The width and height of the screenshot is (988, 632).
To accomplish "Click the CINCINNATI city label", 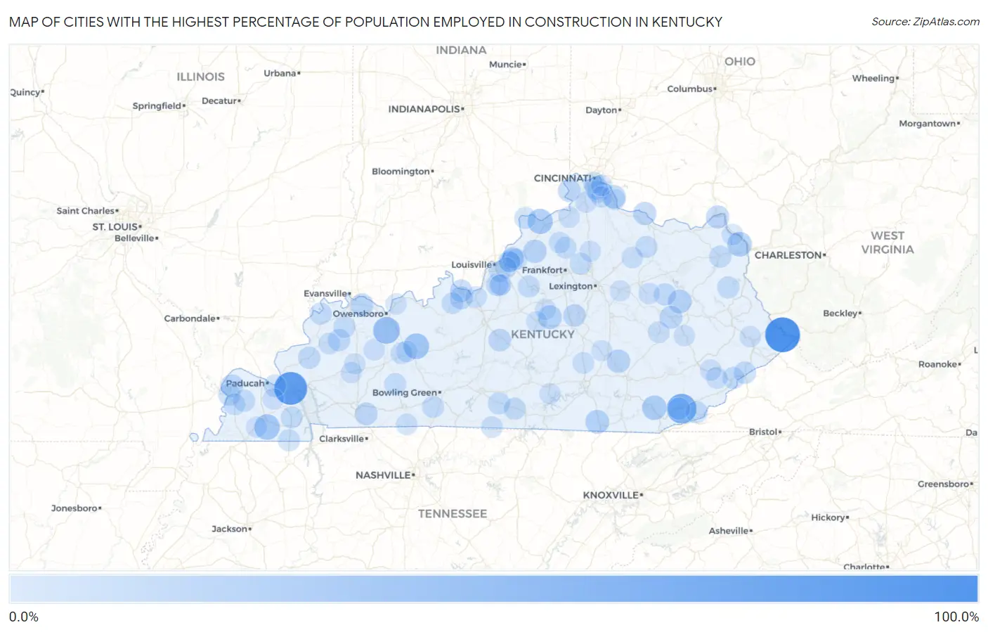I will click(563, 178).
